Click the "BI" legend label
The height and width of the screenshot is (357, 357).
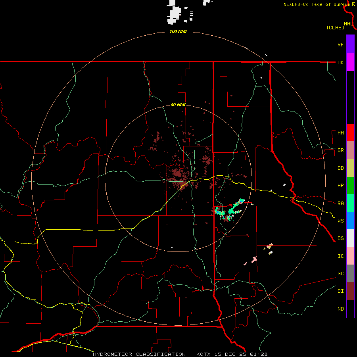pos(340,291)
